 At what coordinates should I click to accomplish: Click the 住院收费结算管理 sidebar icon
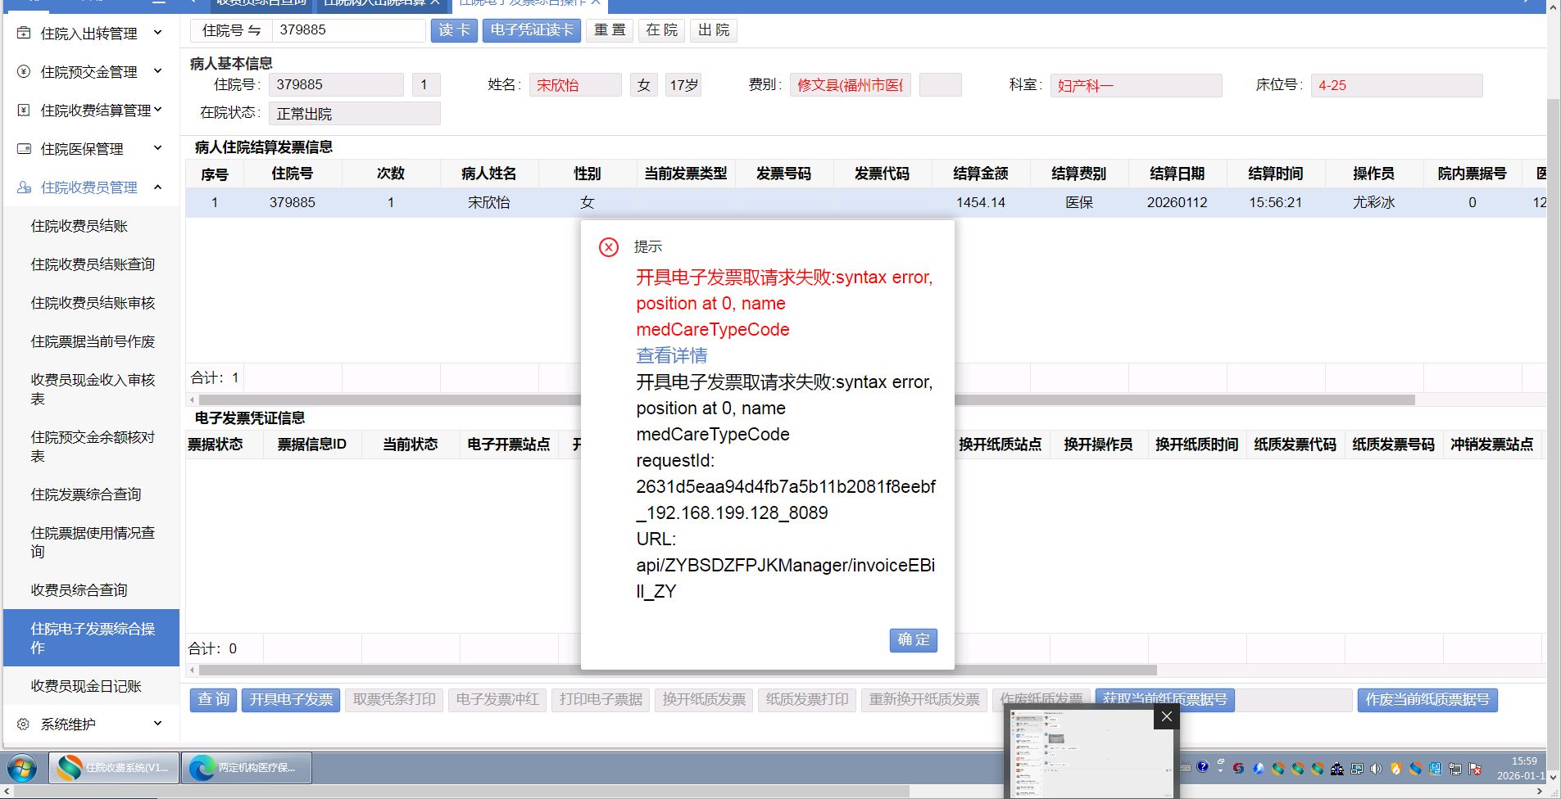click(24, 111)
